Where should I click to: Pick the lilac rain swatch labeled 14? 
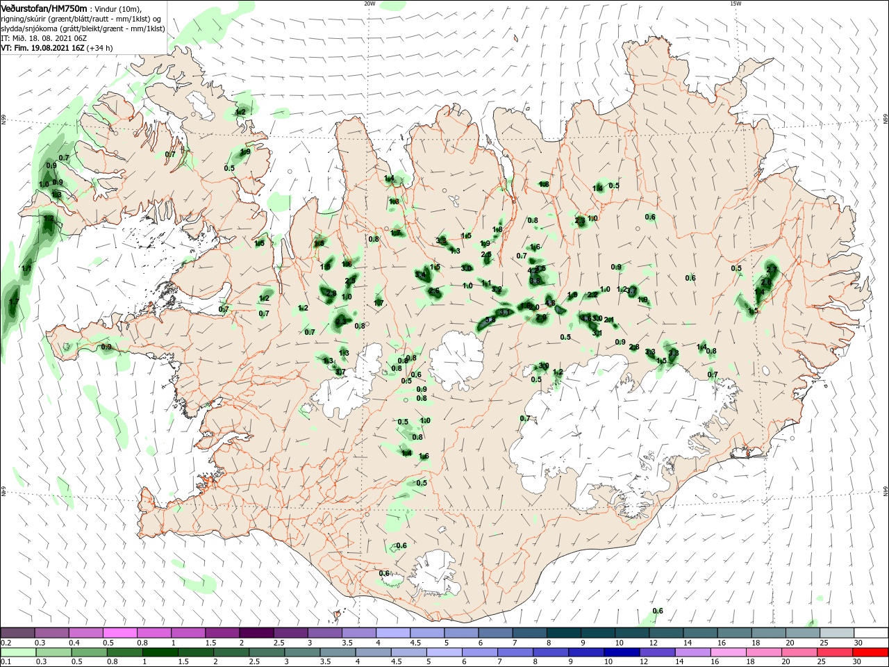[x=692, y=652]
